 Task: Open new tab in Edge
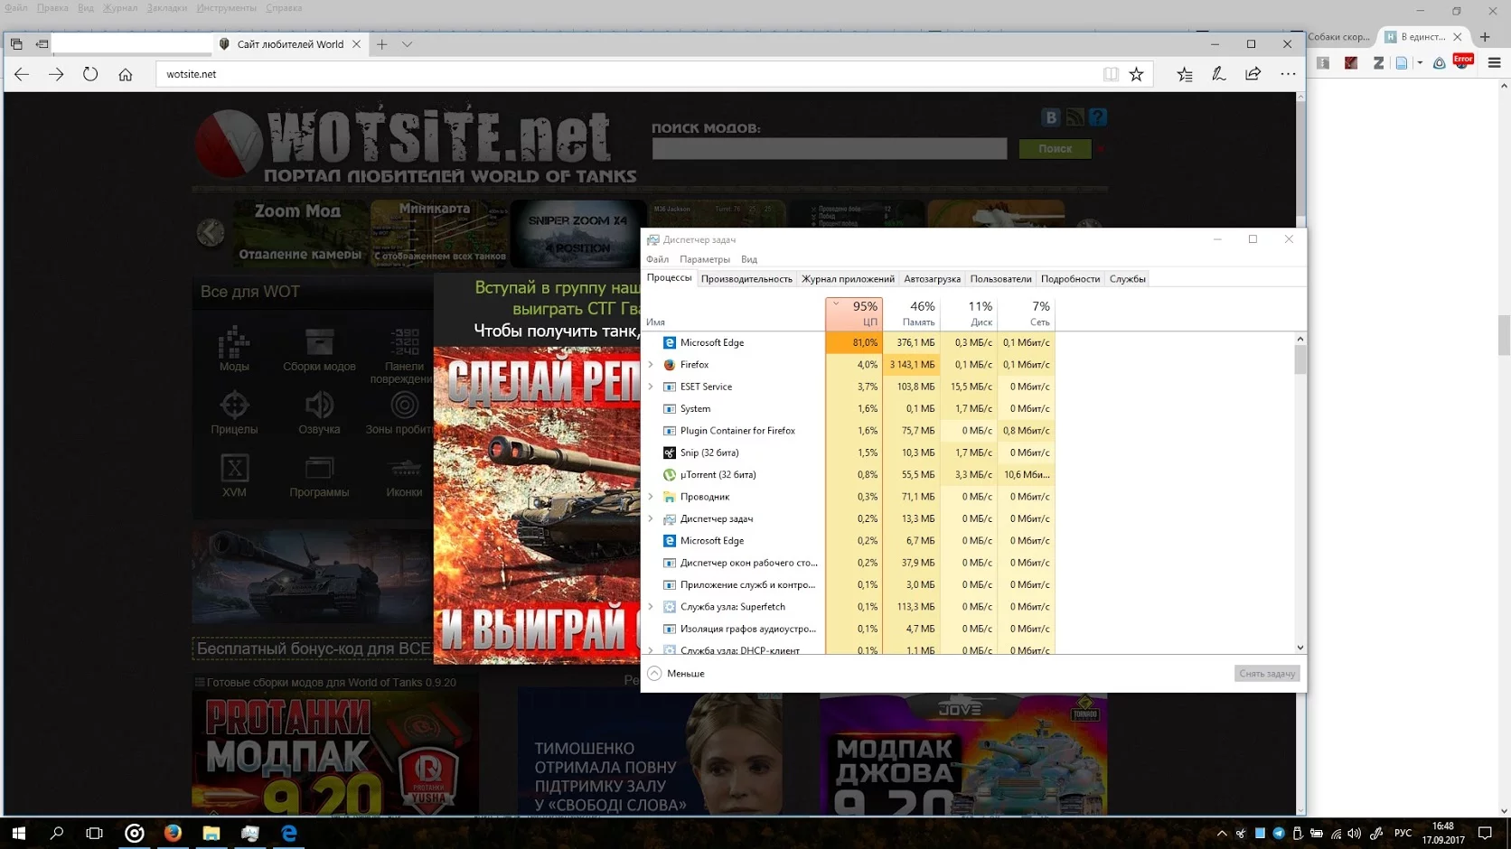point(382,43)
